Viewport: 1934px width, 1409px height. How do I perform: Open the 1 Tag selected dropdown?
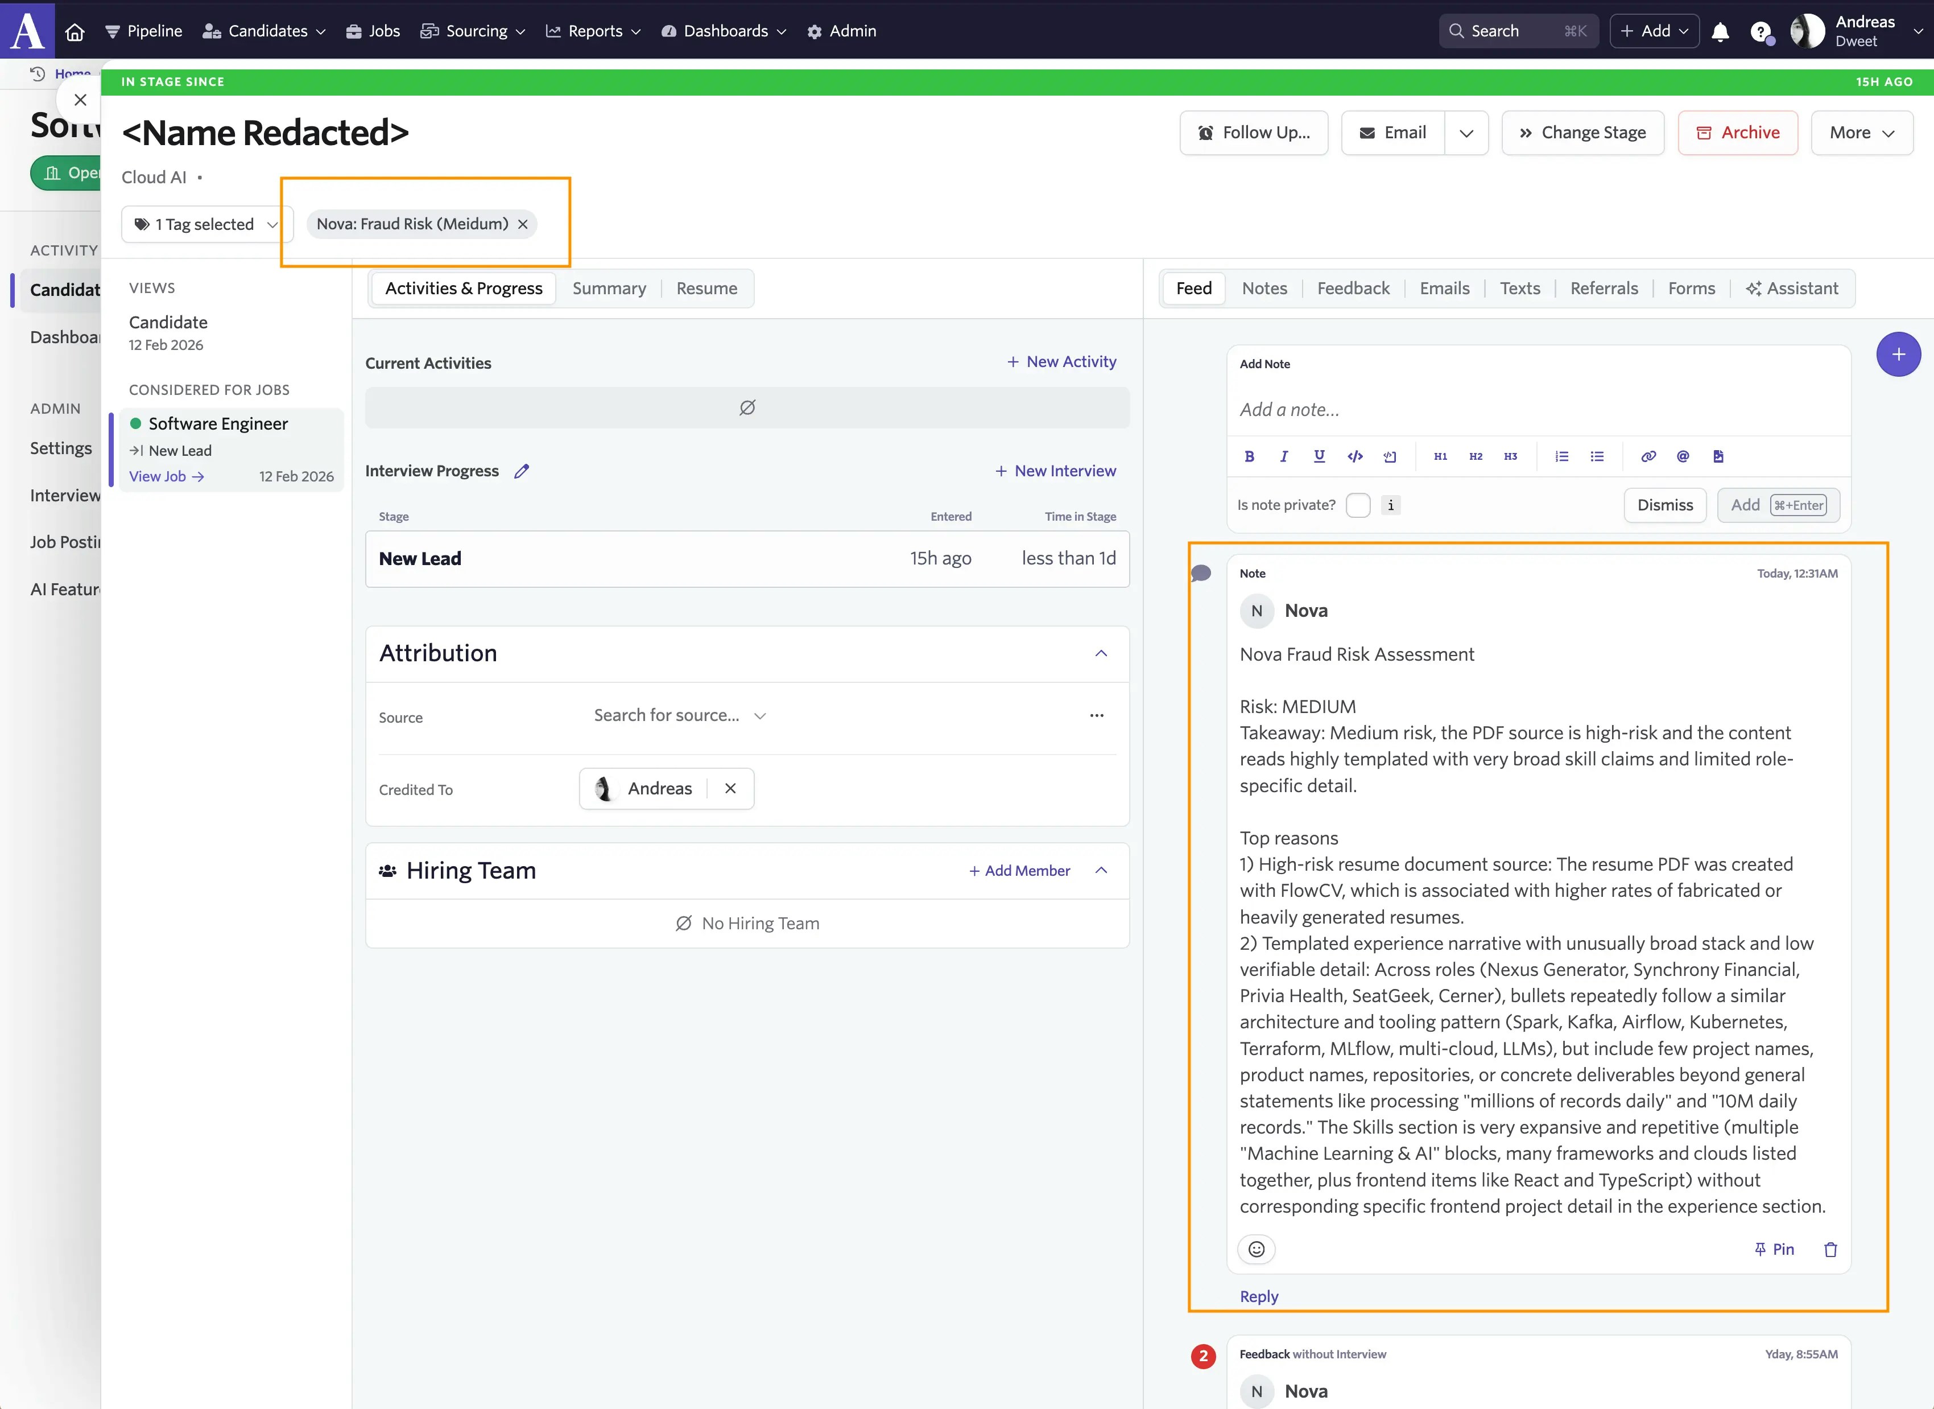tap(206, 224)
